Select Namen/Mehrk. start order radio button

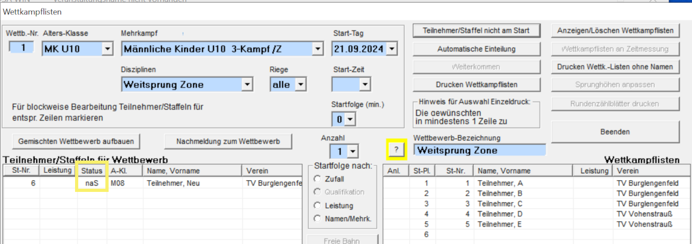pyautogui.click(x=318, y=218)
